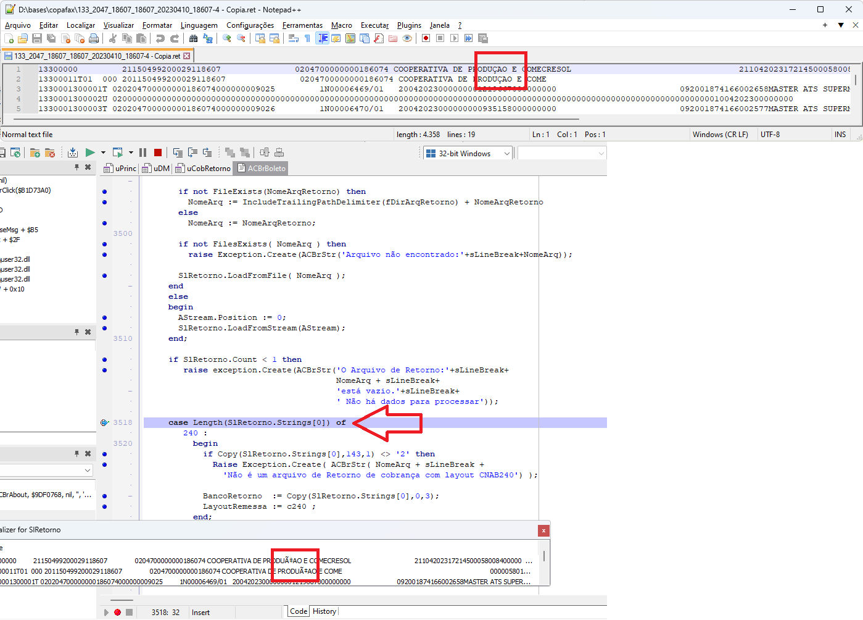Open Folder as Workspace in Notepad++
863x620 pixels.
point(393,38)
